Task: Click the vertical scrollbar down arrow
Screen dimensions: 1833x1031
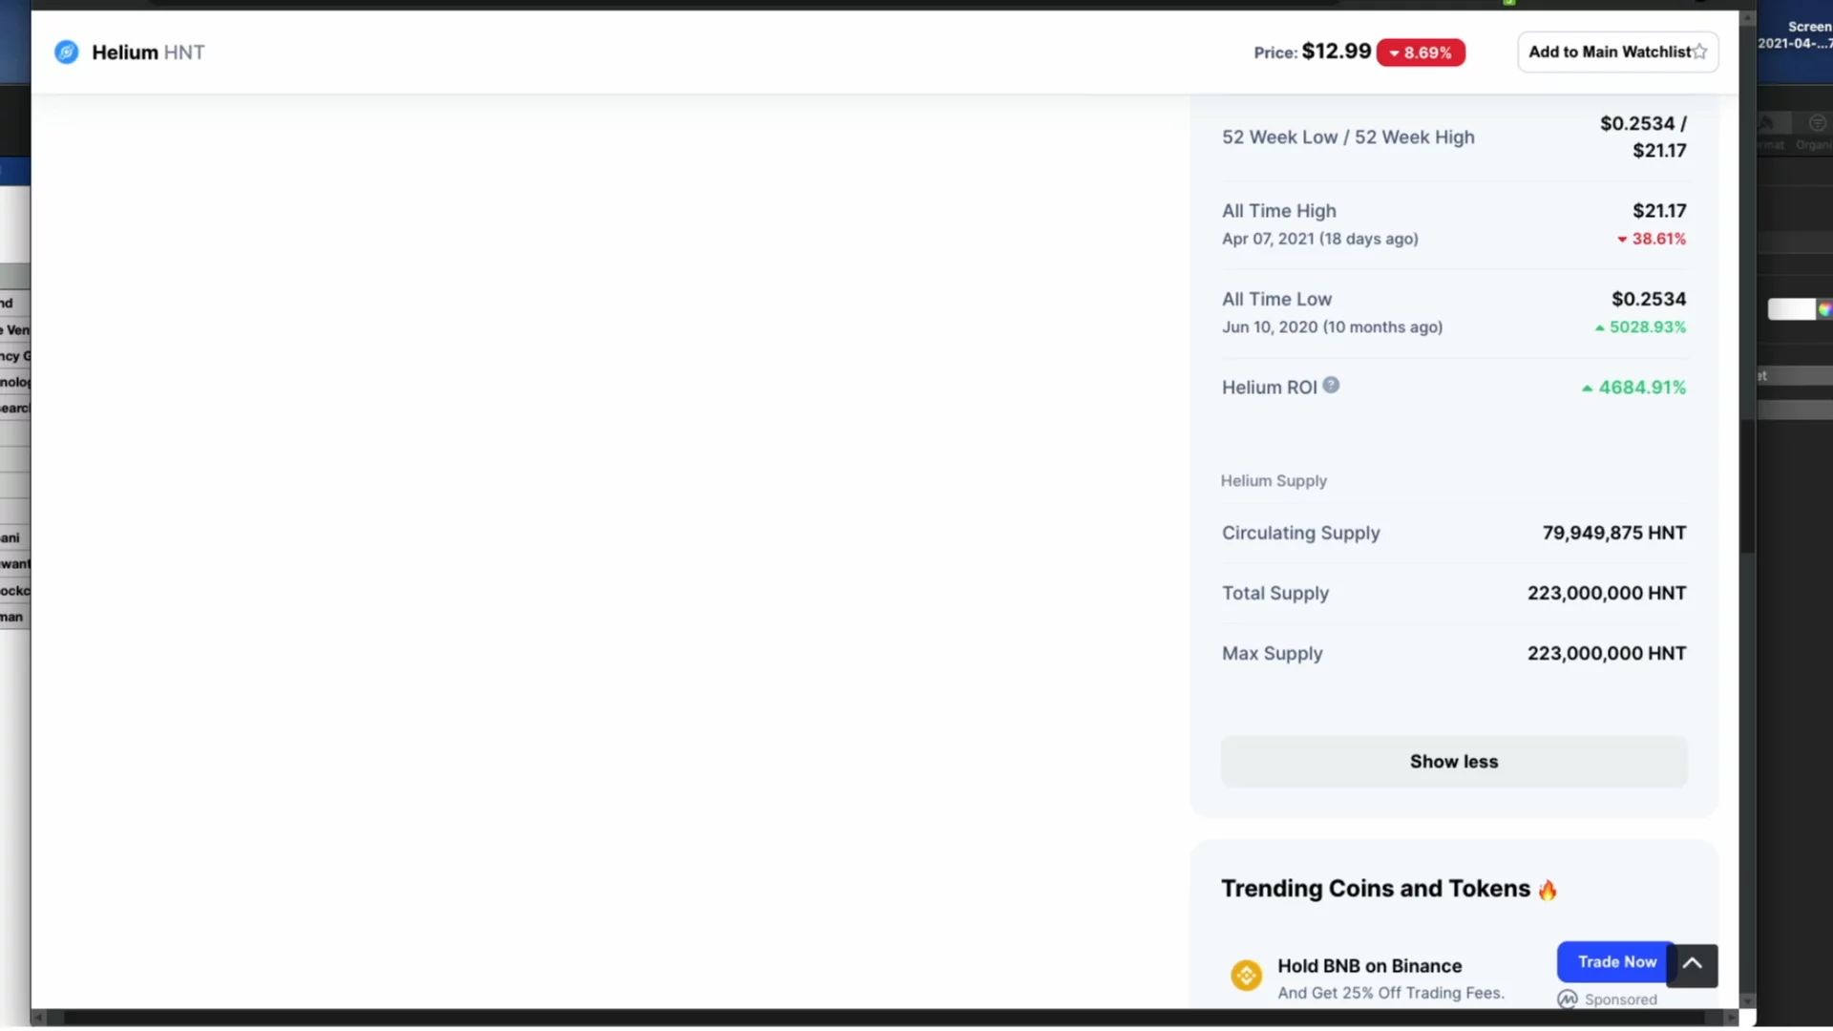Action: tap(1747, 1000)
